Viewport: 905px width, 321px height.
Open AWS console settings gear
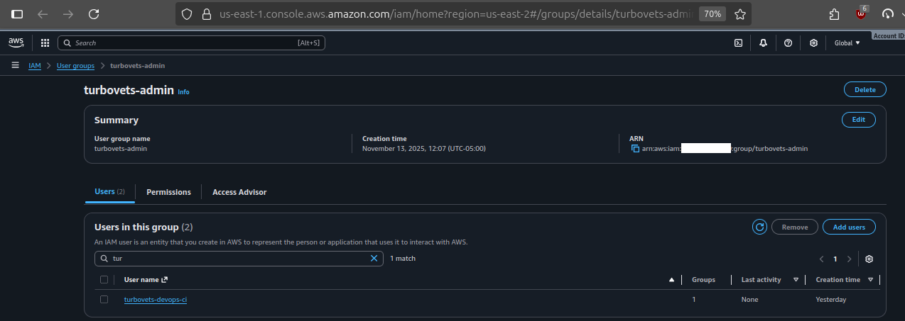(813, 43)
